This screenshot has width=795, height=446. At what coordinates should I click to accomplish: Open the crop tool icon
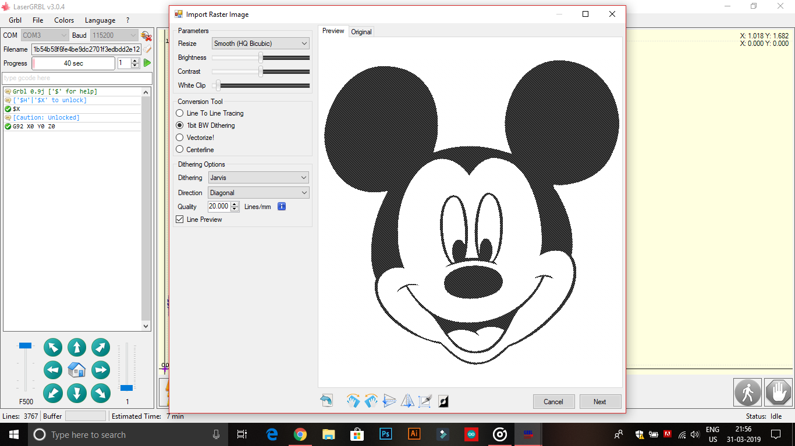tap(425, 400)
